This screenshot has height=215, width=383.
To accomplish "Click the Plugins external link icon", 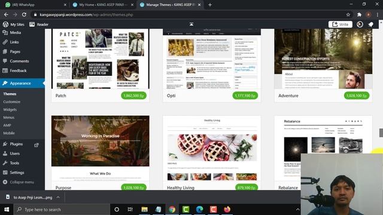I will point(37,145).
